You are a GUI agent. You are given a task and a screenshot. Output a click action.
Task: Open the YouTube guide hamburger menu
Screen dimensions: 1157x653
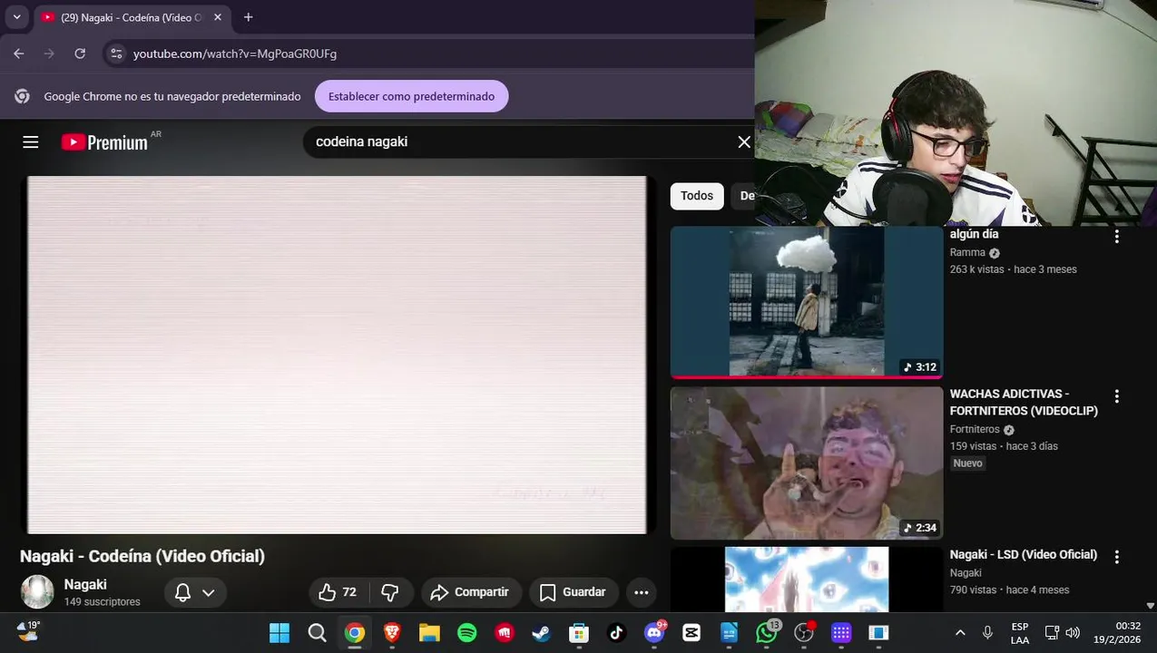coord(31,141)
